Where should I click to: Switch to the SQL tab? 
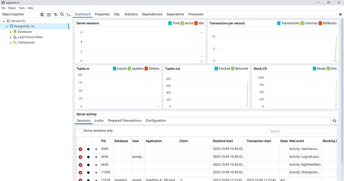coord(117,14)
